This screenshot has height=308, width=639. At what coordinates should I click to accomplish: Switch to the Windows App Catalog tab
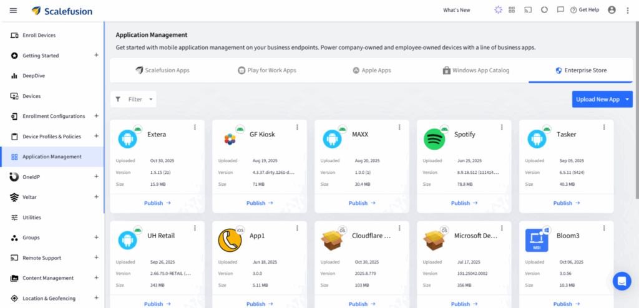click(476, 70)
